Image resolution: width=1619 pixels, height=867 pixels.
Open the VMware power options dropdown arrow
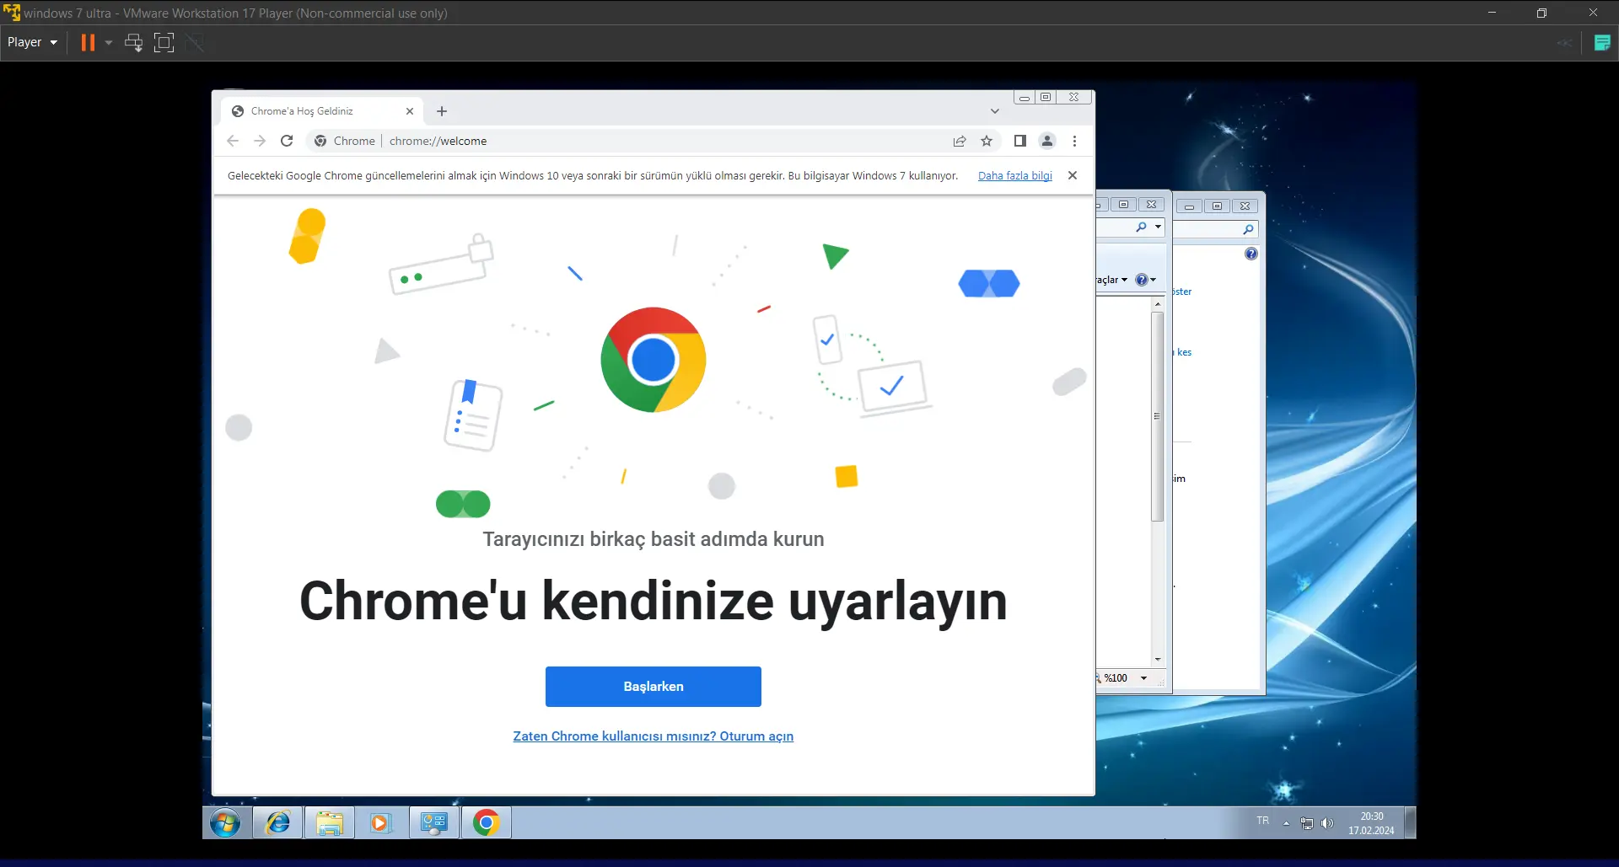109,42
